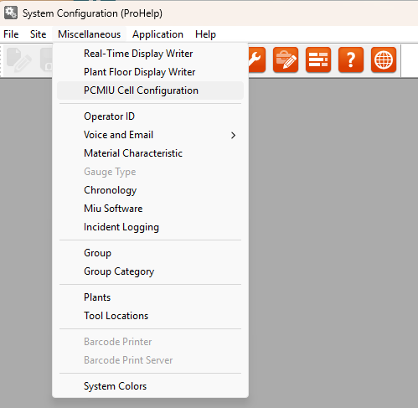Click the System Configuration gear title icon
Screen dimensions: 418x408
[11, 13]
